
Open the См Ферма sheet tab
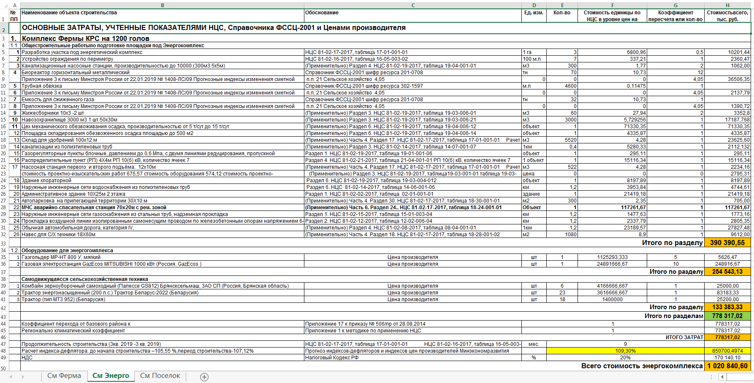[x=64, y=376]
